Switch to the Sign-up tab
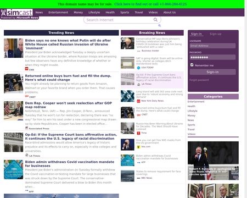Viewport: 247px width, 198px height. tap(215, 34)
